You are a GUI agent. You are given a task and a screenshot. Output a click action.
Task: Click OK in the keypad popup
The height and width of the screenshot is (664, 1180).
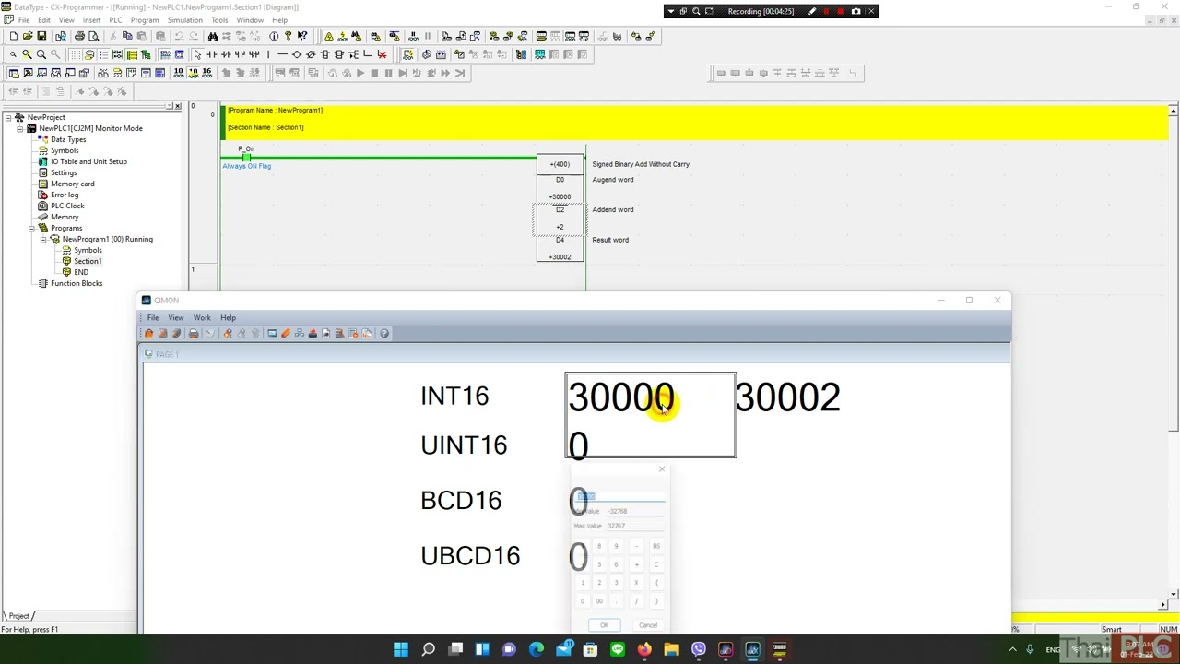click(604, 625)
